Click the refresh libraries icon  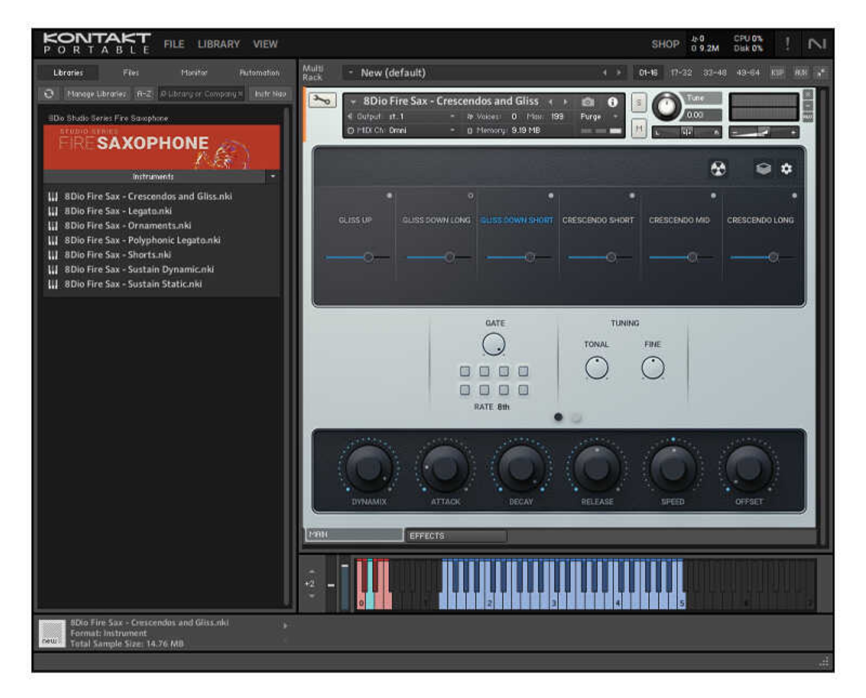[49, 94]
